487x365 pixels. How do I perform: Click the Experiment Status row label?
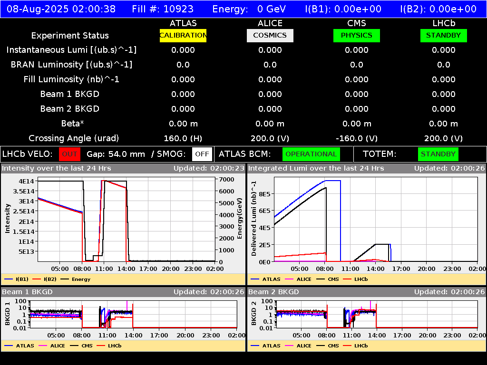[x=70, y=36]
